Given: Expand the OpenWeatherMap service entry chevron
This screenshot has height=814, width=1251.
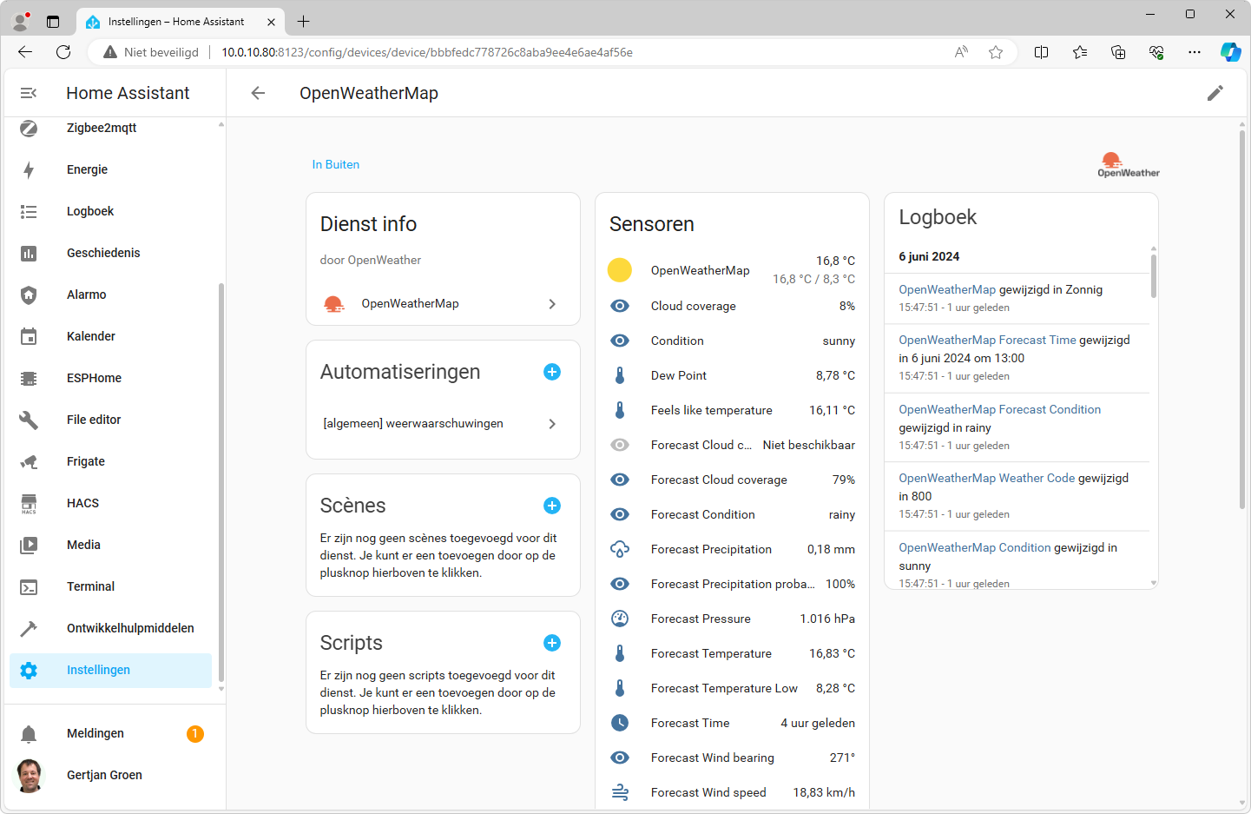Looking at the screenshot, I should 551,304.
